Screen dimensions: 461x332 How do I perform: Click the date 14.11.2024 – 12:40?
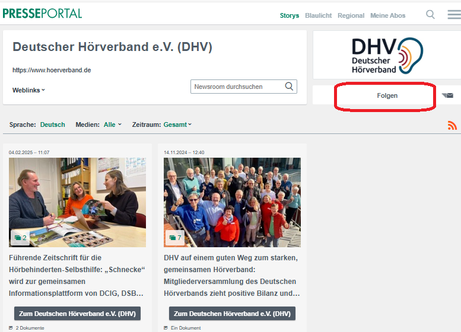click(x=184, y=152)
